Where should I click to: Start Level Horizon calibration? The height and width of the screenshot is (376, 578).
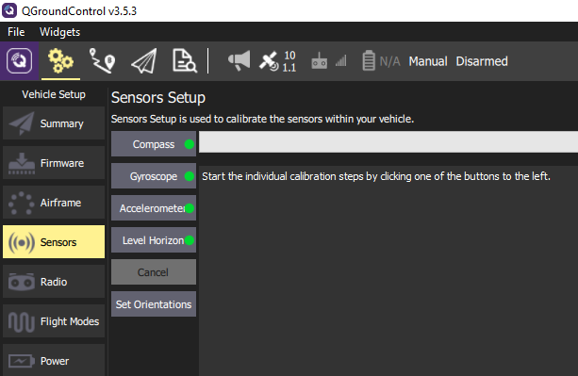coord(154,240)
